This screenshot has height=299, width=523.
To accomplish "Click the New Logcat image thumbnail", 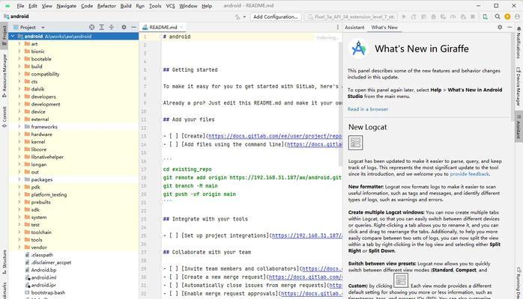I will pyautogui.click(x=356, y=143).
